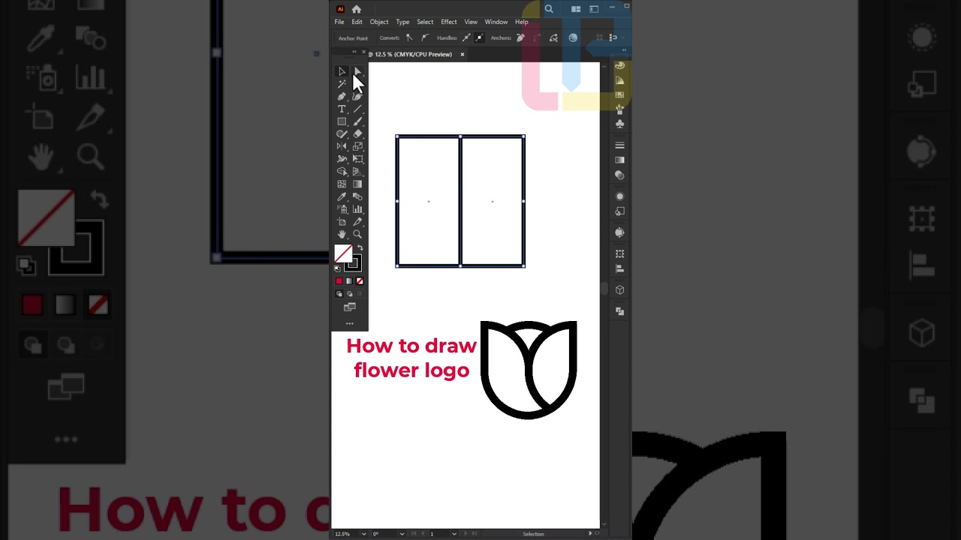Select the Curvature tool
The width and height of the screenshot is (961, 540).
coord(357,97)
